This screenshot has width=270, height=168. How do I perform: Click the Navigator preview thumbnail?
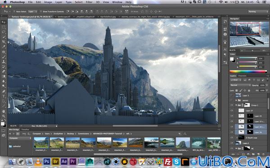(x=249, y=34)
